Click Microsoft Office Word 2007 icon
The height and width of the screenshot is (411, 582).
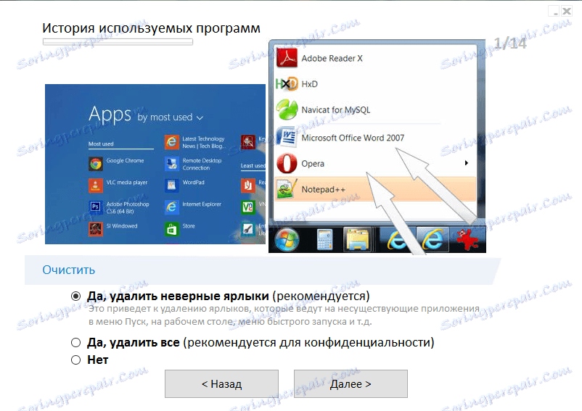point(287,138)
